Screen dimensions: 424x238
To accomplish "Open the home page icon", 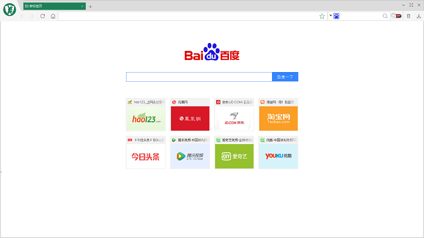I will [53, 16].
